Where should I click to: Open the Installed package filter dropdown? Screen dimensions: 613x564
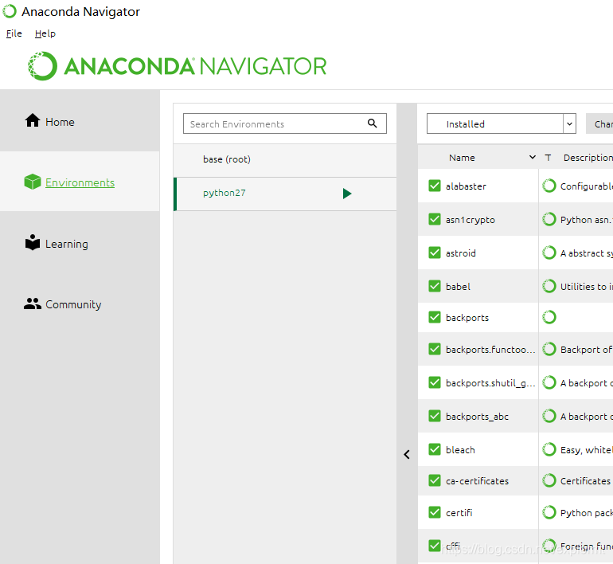[x=502, y=123]
